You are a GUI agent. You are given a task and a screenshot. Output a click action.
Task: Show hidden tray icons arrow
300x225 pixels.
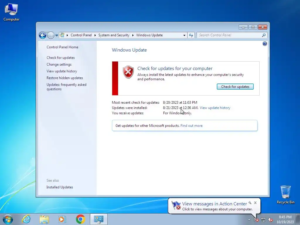click(x=249, y=219)
